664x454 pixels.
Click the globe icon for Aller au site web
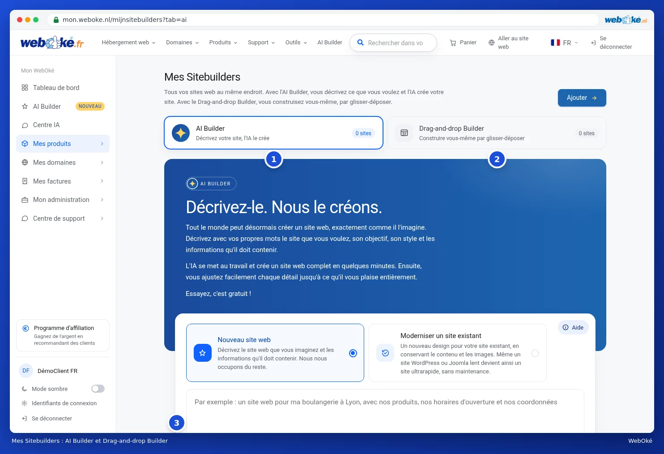(491, 43)
